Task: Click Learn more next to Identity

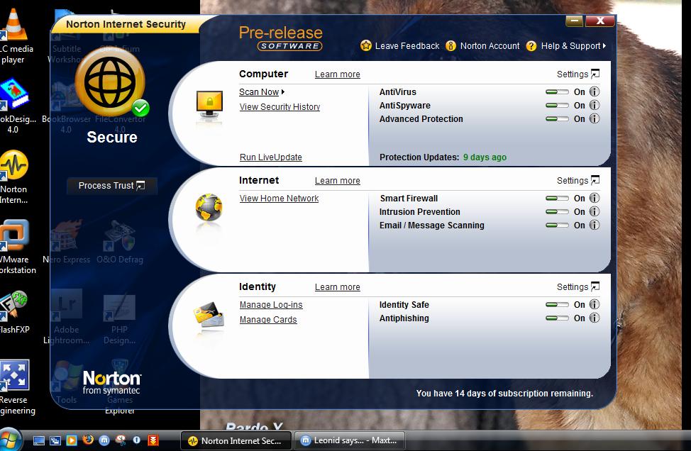Action: (x=337, y=287)
